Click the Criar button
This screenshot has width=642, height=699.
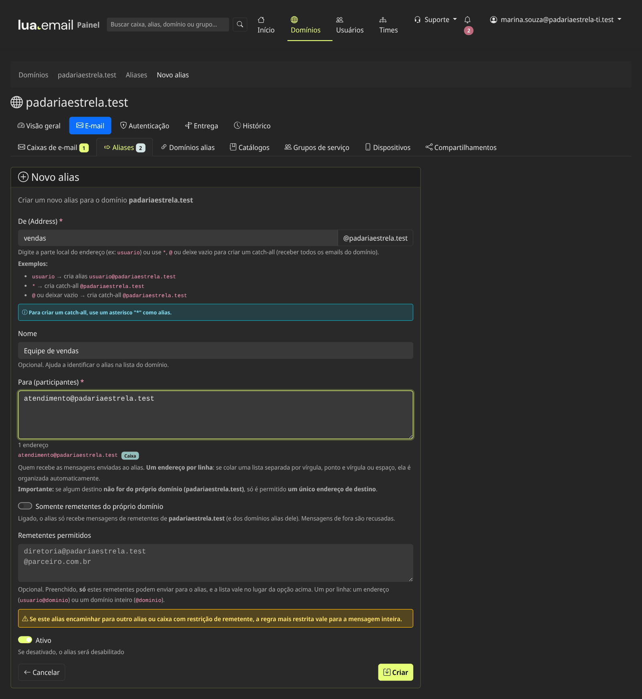pyautogui.click(x=396, y=673)
